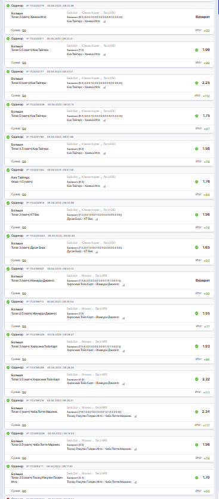Open stats icon for Тотал 3 КТ Виз bet
219x499 pixels.
click(97, 219)
